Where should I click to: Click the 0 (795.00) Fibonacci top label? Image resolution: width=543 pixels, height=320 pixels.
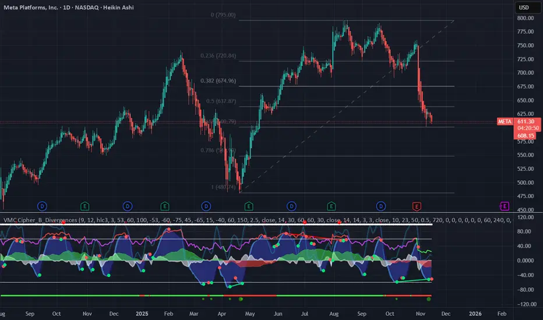(223, 15)
